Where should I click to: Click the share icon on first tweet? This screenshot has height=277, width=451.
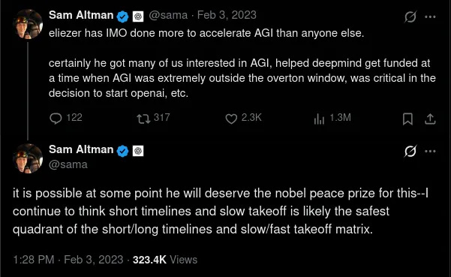pos(430,119)
